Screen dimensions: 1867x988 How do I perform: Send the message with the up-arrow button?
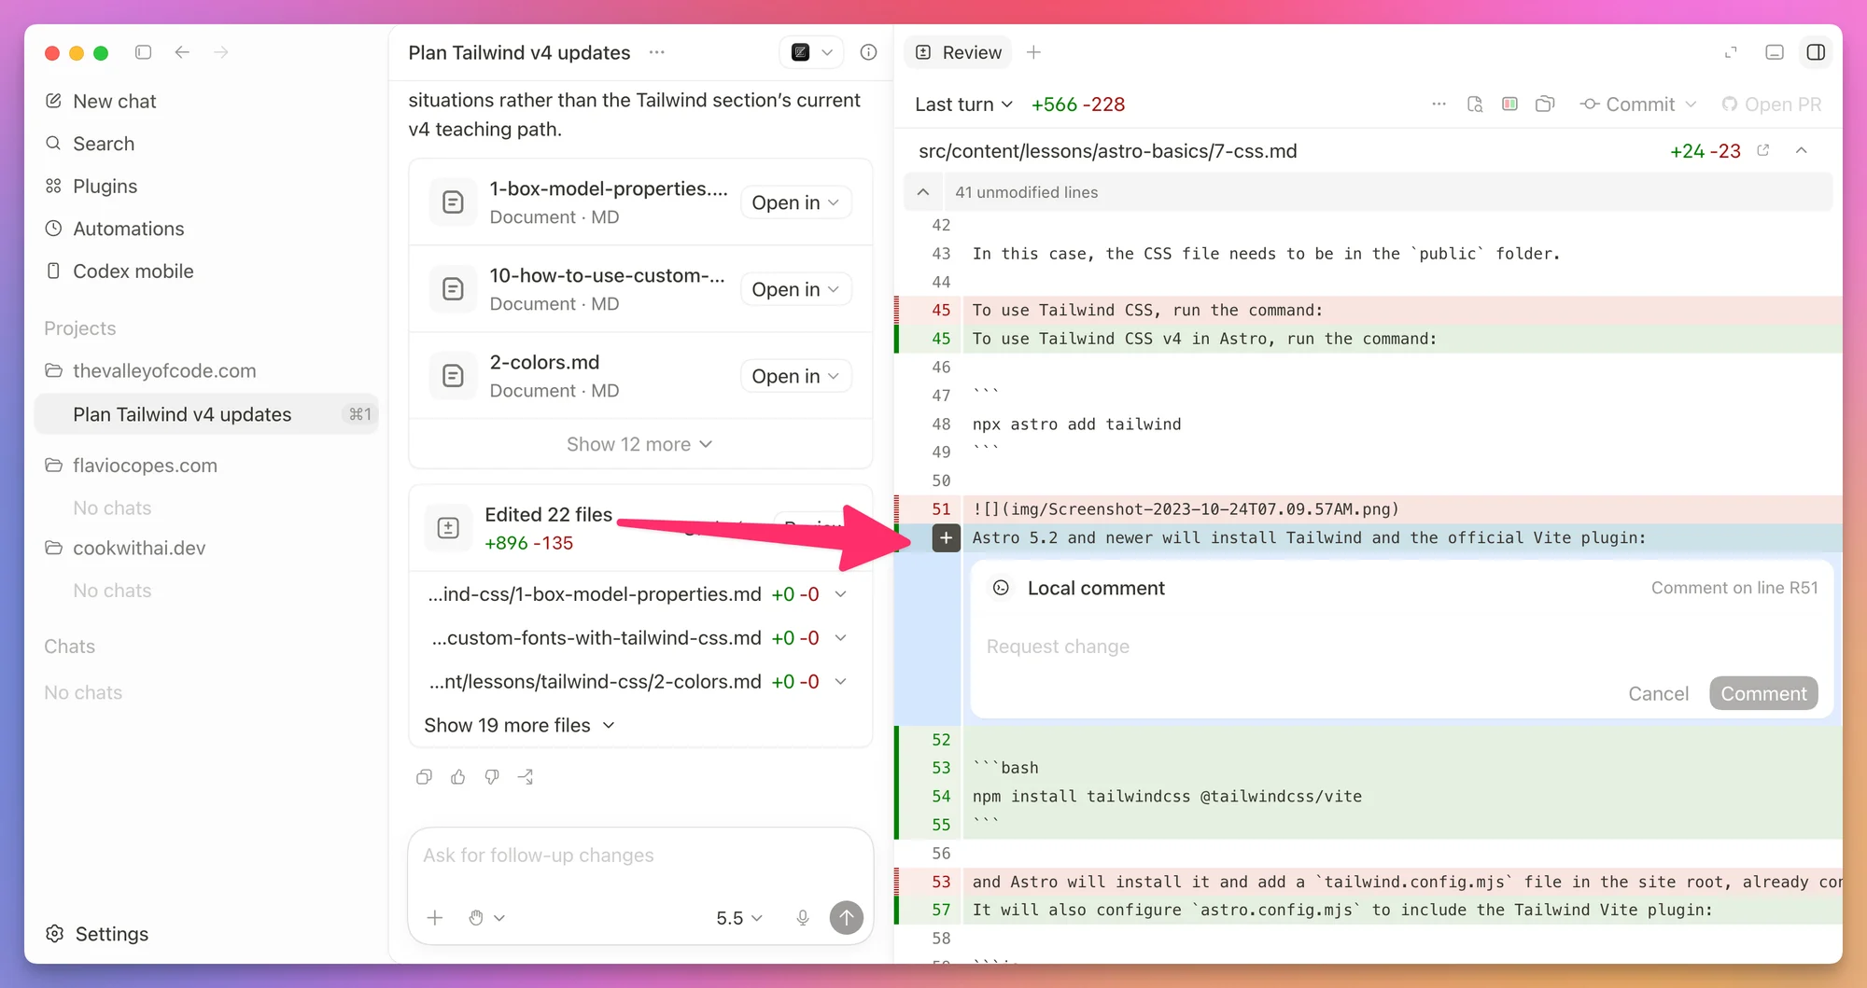click(x=847, y=918)
